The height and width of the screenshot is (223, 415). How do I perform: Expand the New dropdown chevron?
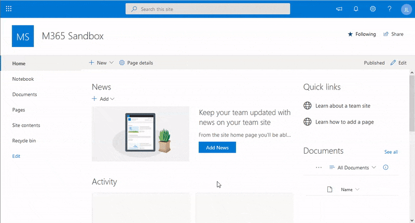(112, 63)
